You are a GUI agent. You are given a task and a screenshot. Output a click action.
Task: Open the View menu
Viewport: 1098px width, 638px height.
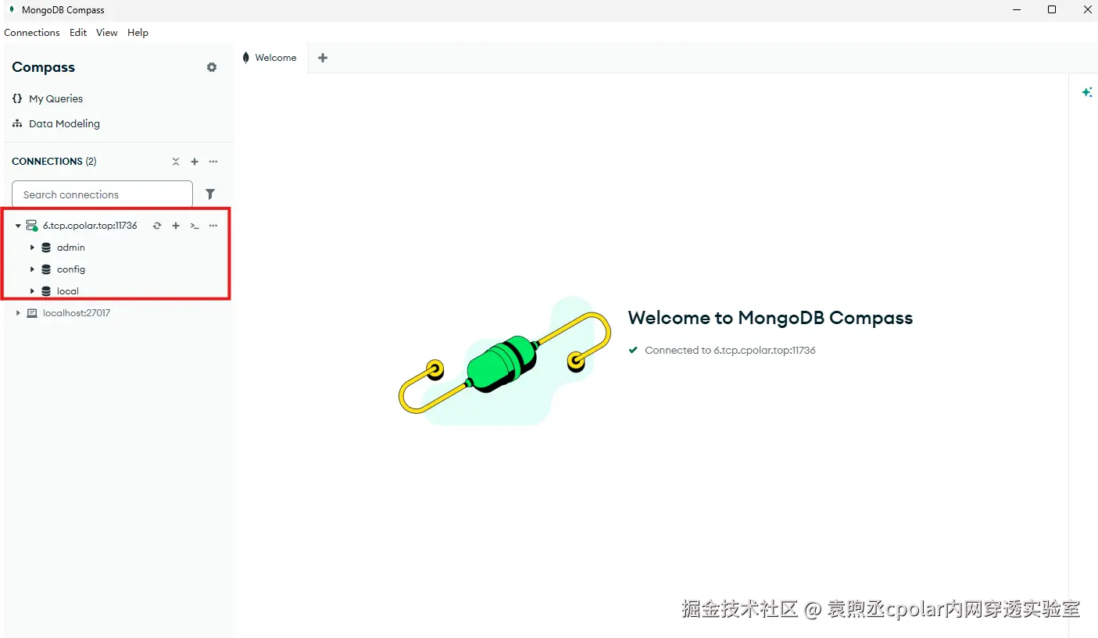coord(107,33)
